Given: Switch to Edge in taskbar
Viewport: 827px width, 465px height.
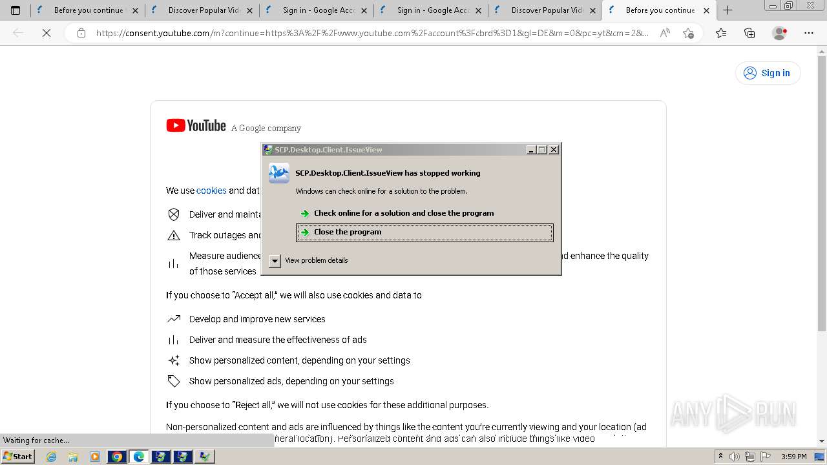Looking at the screenshot, I should click(x=139, y=457).
